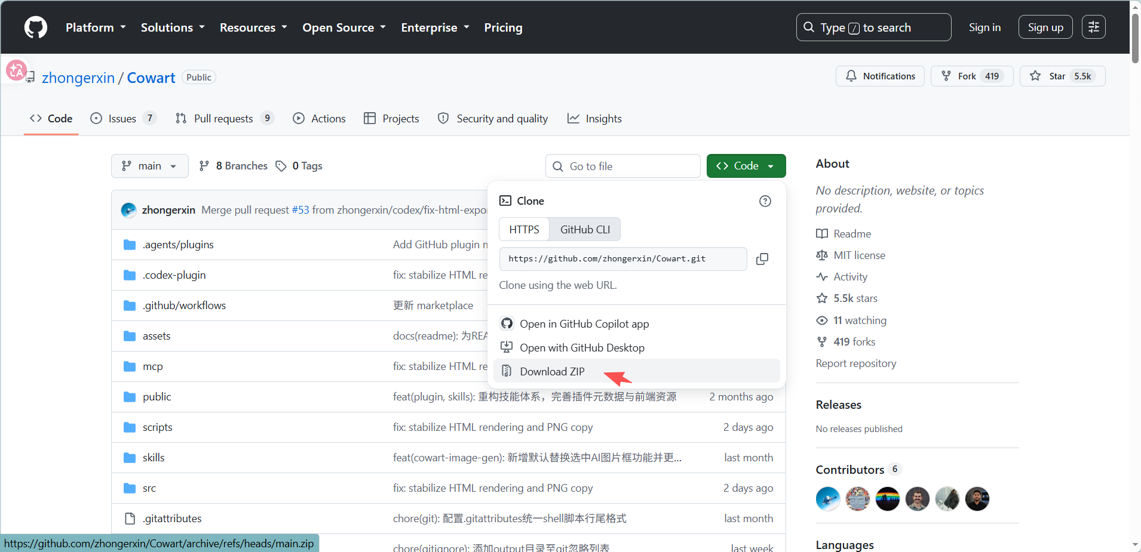Screen dimensions: 1141x552
Task: Open the Security and quality tab
Action: (493, 119)
